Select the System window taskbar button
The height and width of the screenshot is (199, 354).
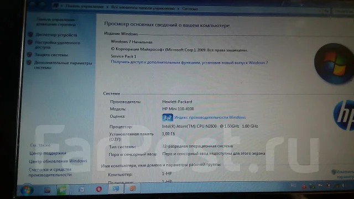pyautogui.click(x=116, y=188)
